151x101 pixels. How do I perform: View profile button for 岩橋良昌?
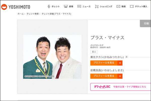click(104, 76)
